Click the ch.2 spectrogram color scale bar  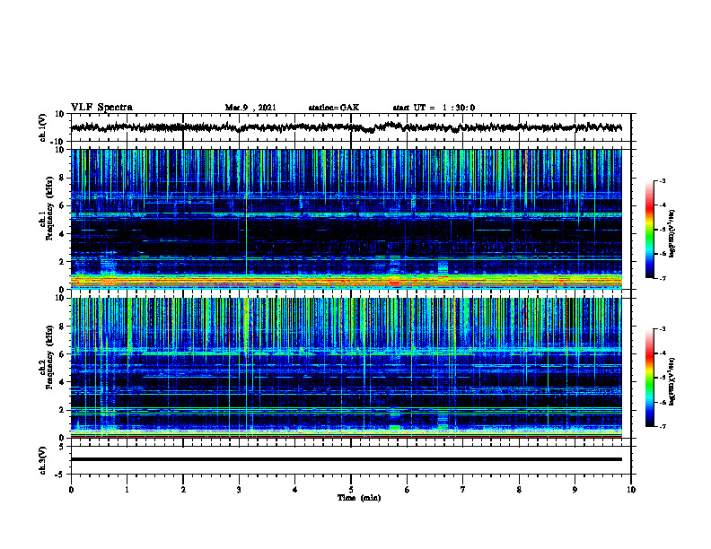pos(649,378)
